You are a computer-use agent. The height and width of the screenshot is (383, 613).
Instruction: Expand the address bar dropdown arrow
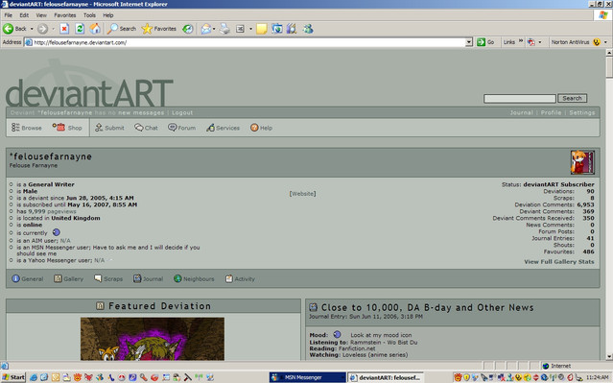pos(469,42)
